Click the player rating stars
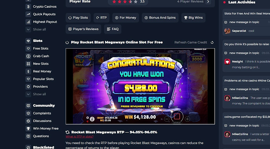Viewport: 270px width, 149px height. pyautogui.click(x=125, y=2)
